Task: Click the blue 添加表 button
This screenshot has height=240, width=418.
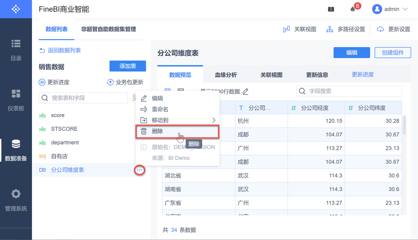Action: (127, 66)
